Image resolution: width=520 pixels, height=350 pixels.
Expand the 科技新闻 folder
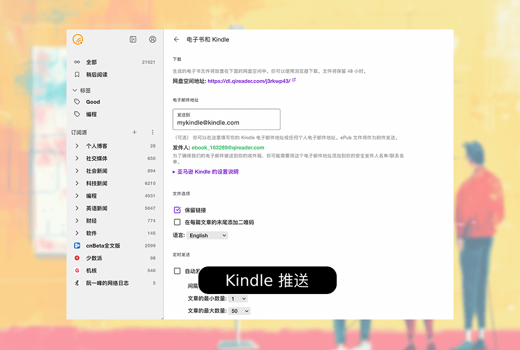tap(77, 183)
